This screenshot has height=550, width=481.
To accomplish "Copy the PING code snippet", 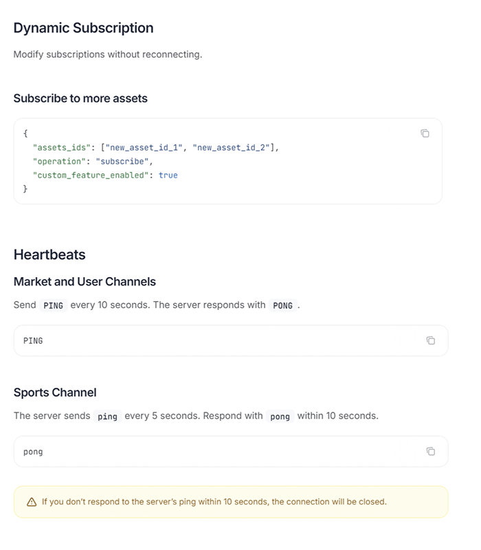I will point(431,340).
